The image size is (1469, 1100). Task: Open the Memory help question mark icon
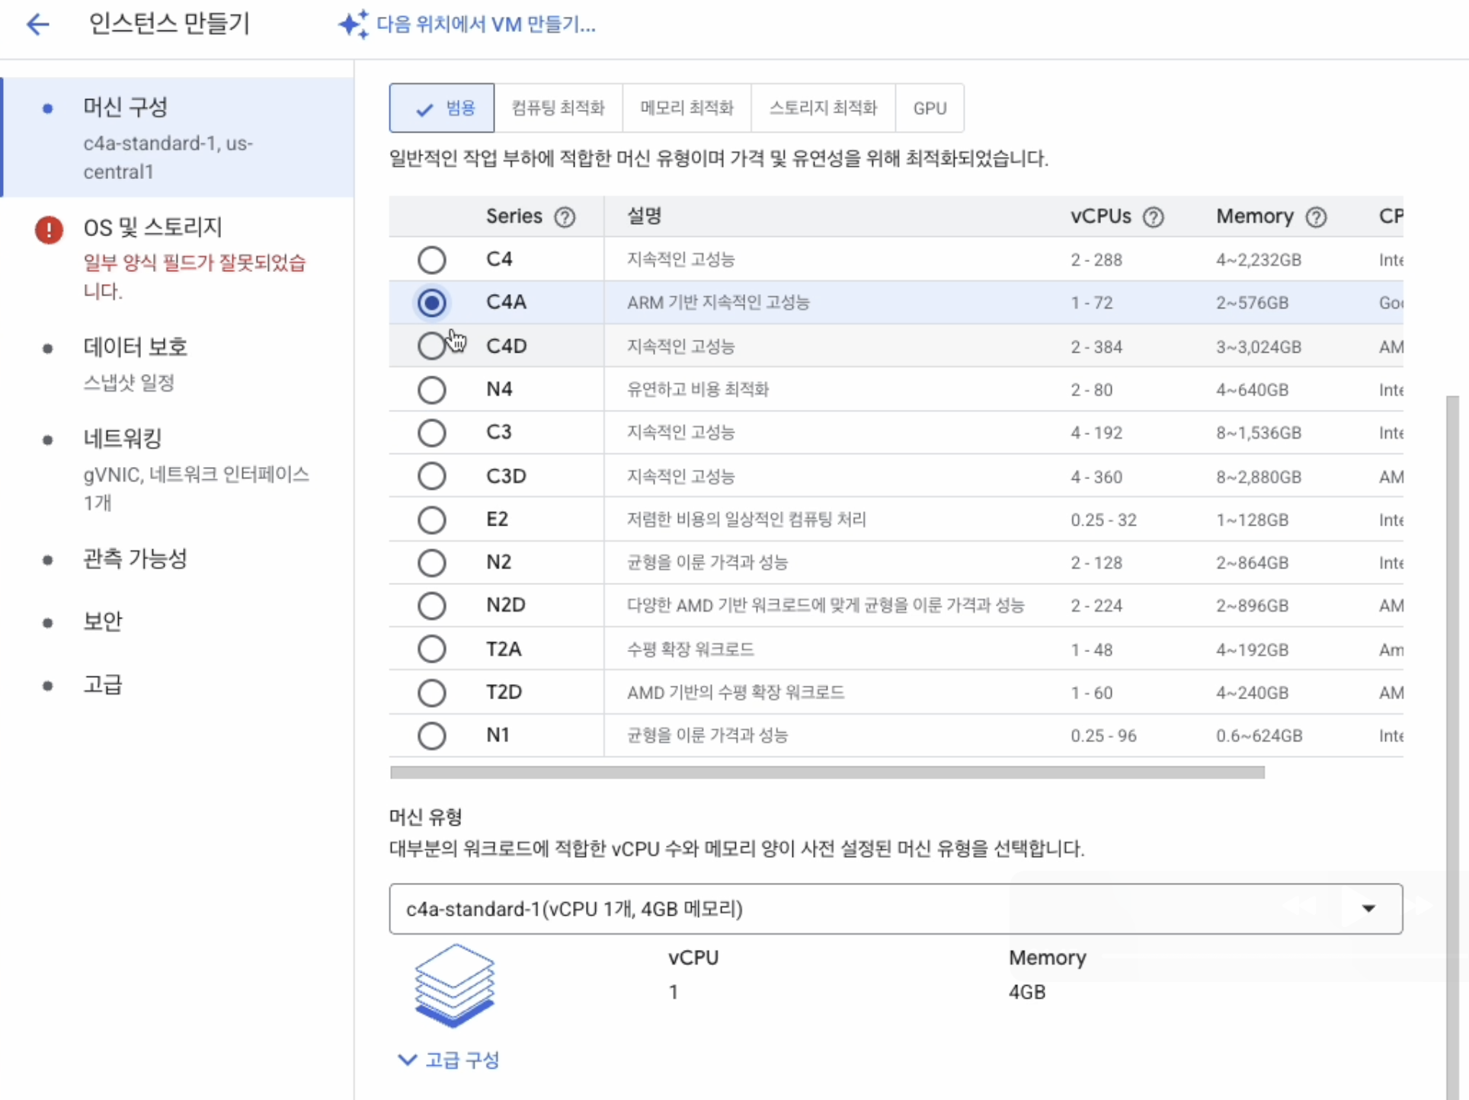tap(1316, 217)
